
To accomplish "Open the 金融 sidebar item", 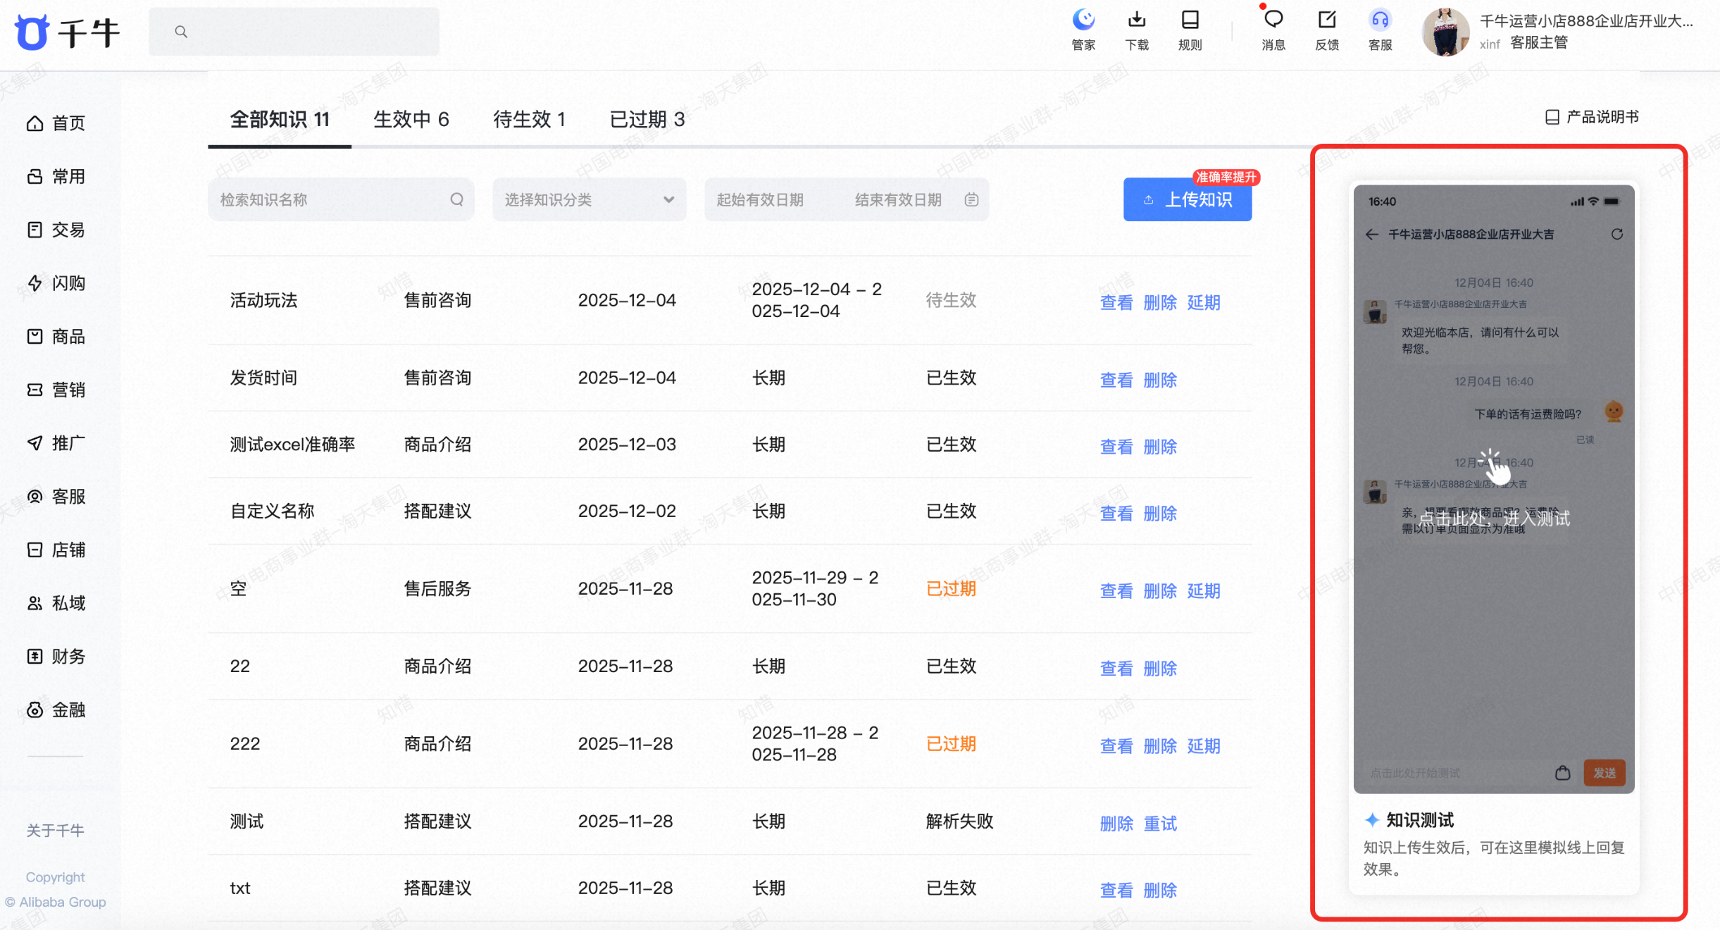I will [56, 710].
